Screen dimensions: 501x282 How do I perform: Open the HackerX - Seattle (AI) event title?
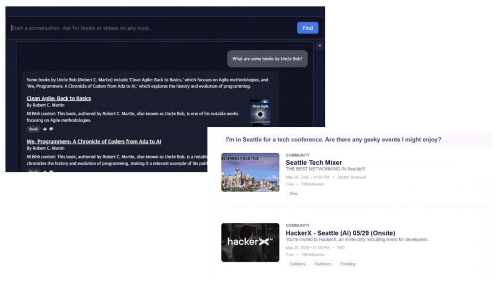point(341,233)
